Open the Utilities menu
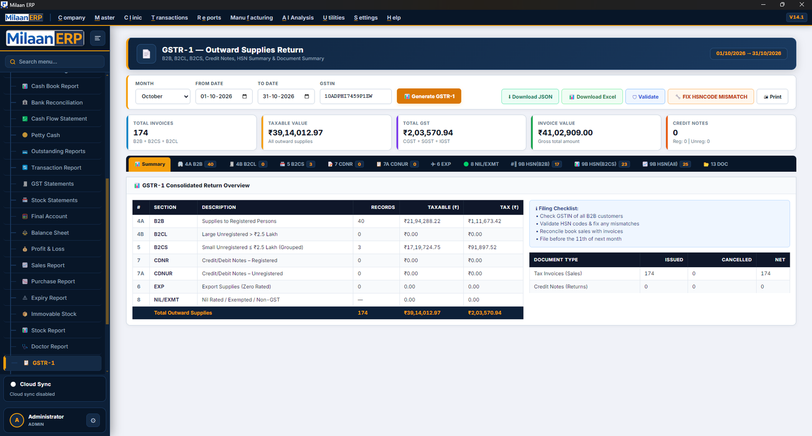The height and width of the screenshot is (436, 812). click(x=334, y=18)
